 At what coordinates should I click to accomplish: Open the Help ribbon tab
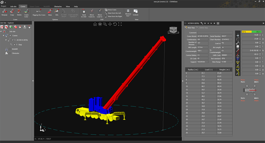tap(76, 6)
